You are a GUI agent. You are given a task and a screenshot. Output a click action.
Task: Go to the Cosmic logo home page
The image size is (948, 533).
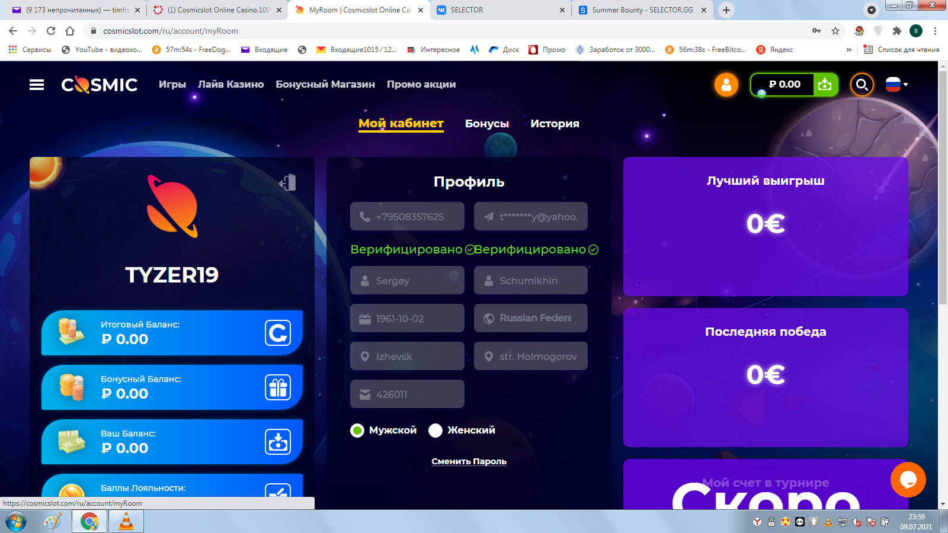pos(100,85)
